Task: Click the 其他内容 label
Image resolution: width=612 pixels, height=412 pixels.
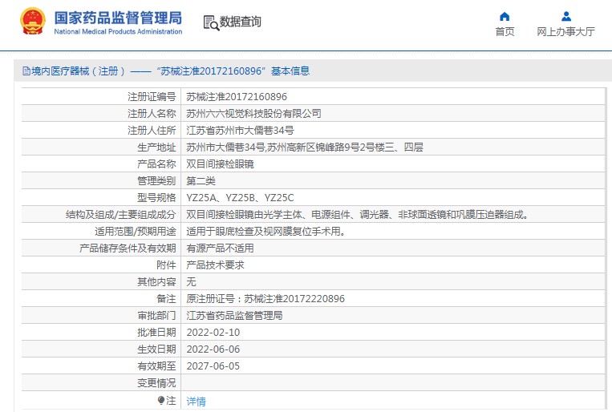Action: tap(156, 282)
